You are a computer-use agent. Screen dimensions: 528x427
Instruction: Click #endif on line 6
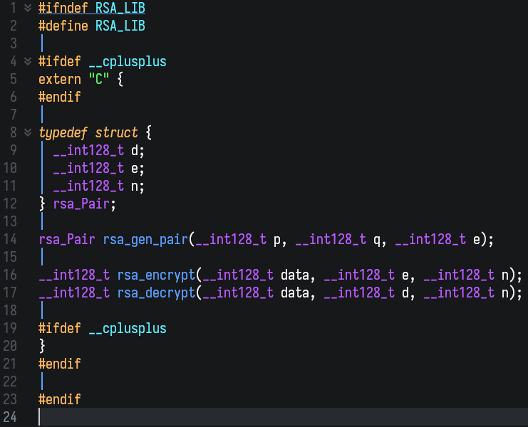[60, 97]
